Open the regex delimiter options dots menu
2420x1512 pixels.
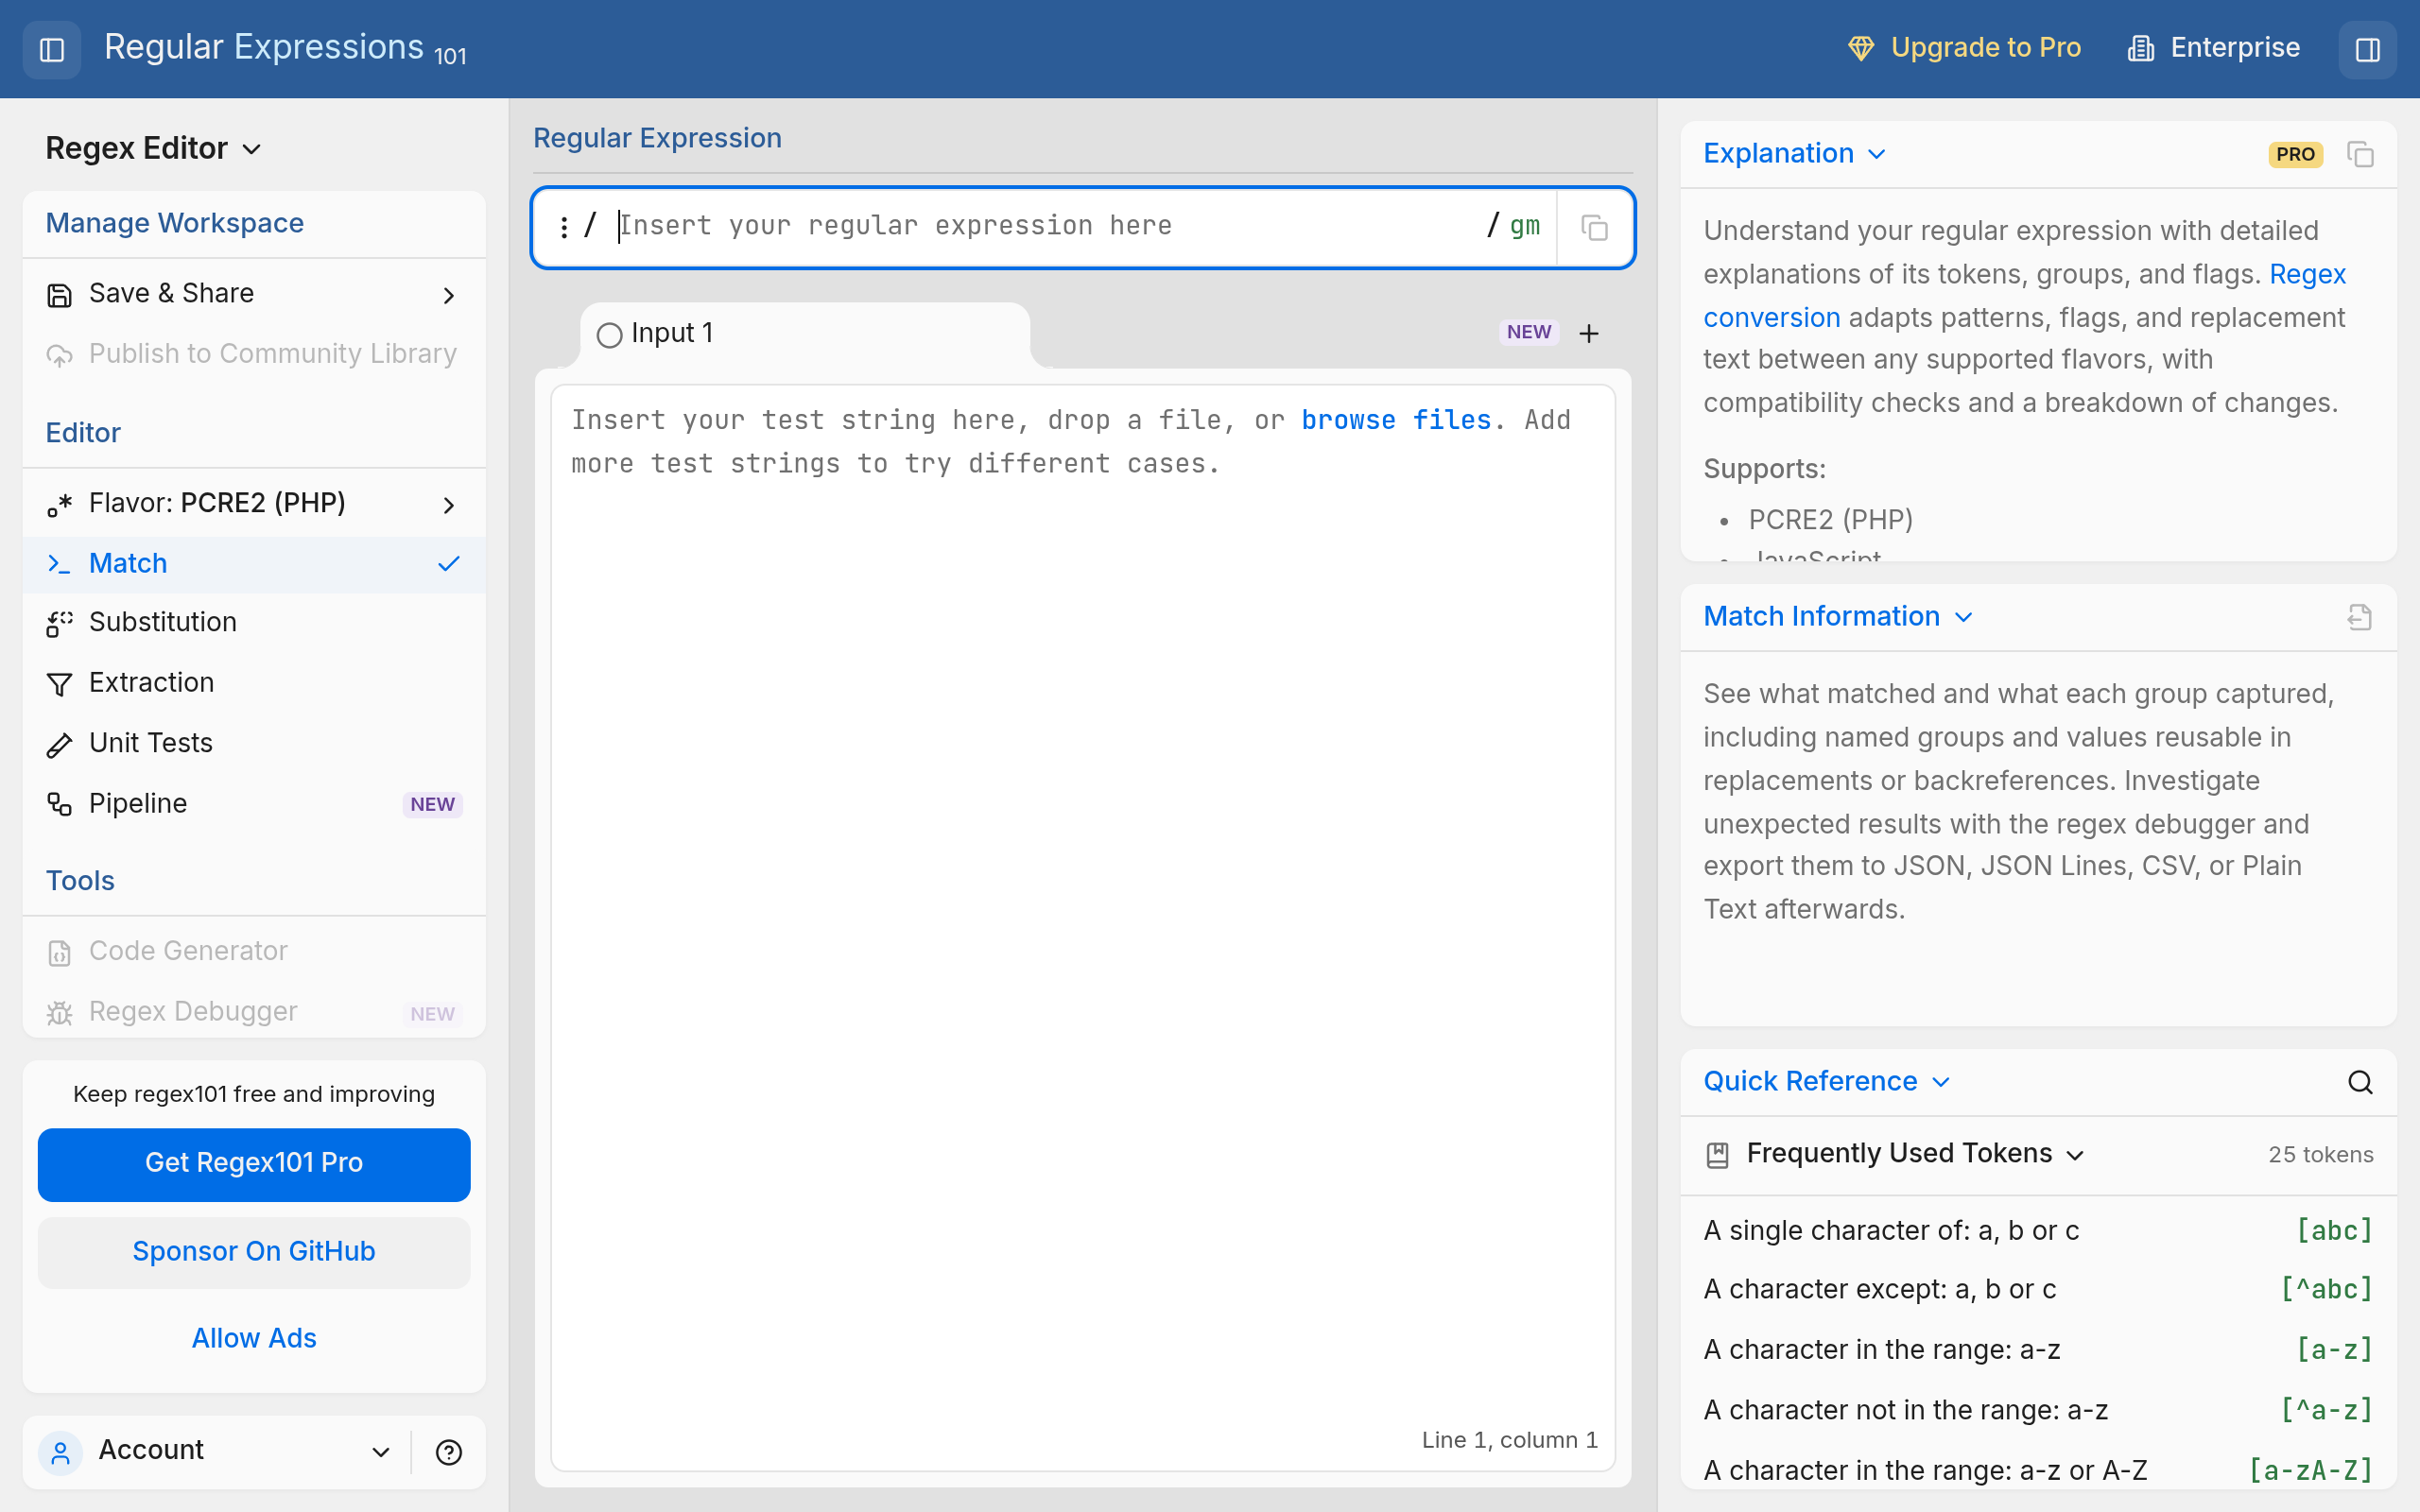click(x=564, y=227)
